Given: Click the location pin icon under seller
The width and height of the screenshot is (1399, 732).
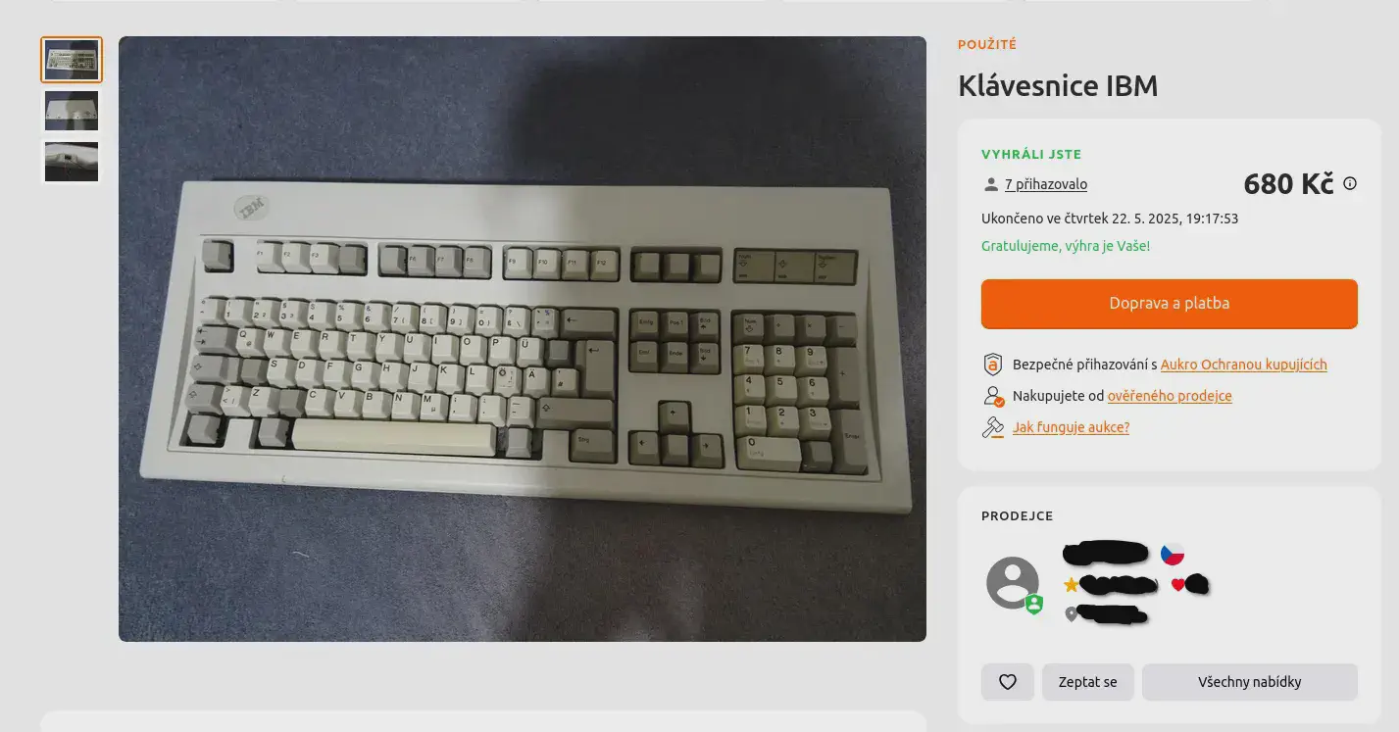Looking at the screenshot, I should pos(1071,614).
